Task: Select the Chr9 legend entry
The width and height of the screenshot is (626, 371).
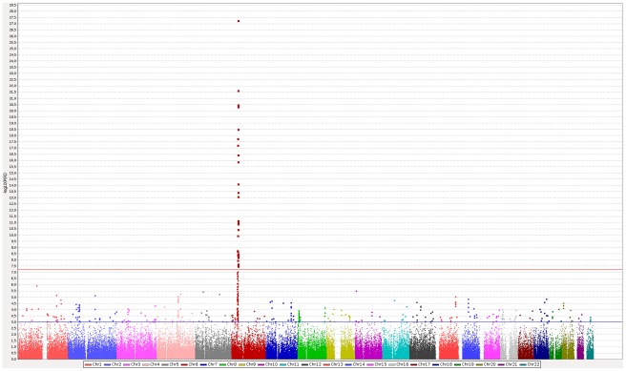Action: pyautogui.click(x=247, y=364)
